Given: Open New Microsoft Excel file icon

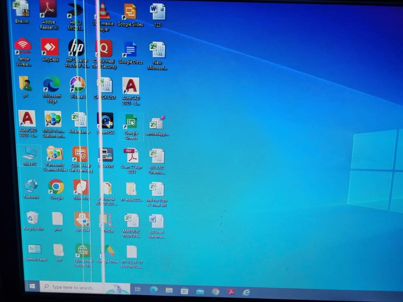Looking at the screenshot, I should pos(157,56).
